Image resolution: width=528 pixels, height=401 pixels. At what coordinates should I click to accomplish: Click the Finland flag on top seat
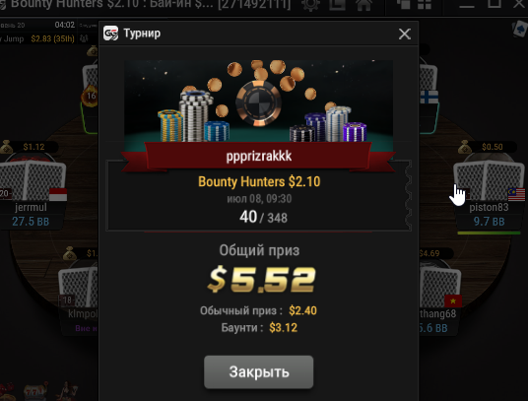(429, 98)
